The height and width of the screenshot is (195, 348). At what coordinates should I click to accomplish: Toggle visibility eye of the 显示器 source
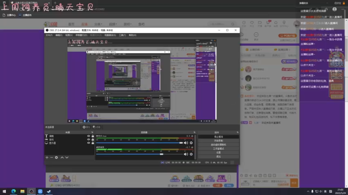tap(89, 143)
